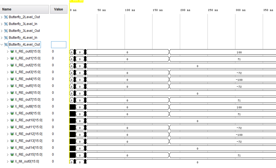Viewport: 276px width, 168px height.
Task: Click the value 0 of X_RE_out13 in Value column
Action: tap(53, 141)
